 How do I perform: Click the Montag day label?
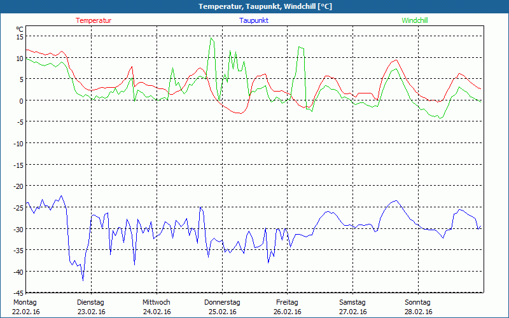pyautogui.click(x=25, y=303)
